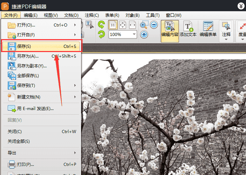Click the zoom out minus icon
Viewport: 246px width, 175px height.
point(154,25)
